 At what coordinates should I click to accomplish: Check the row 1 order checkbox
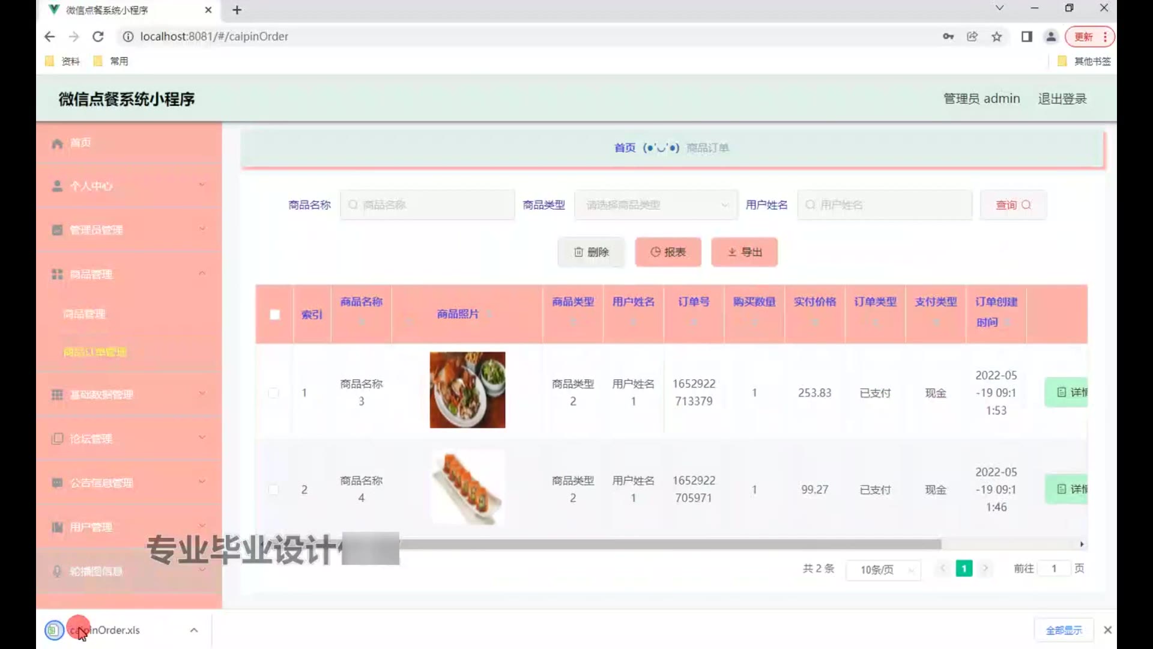coord(273,393)
